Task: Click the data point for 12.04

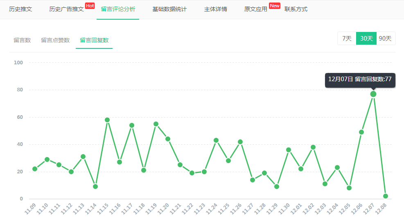Action: click(x=337, y=168)
